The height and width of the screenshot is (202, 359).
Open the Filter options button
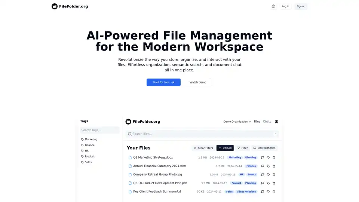242,148
